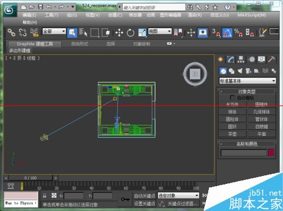The height and width of the screenshot is (211, 283).
Task: Toggle the 3D Snaps button
Action: coord(216,33)
